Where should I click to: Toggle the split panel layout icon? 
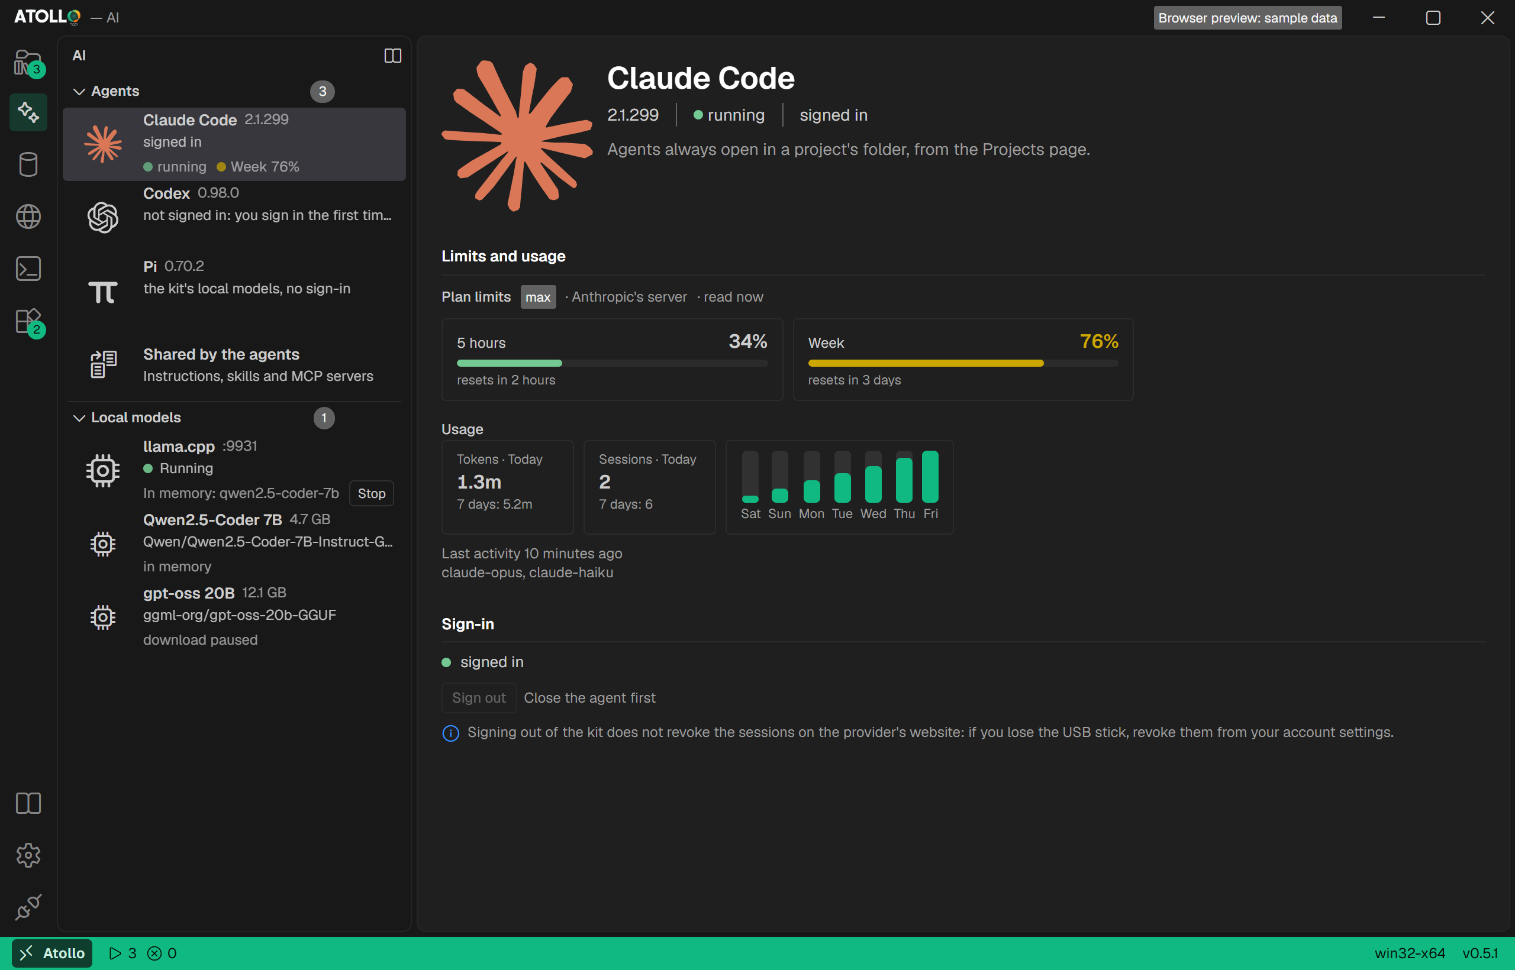click(x=392, y=56)
